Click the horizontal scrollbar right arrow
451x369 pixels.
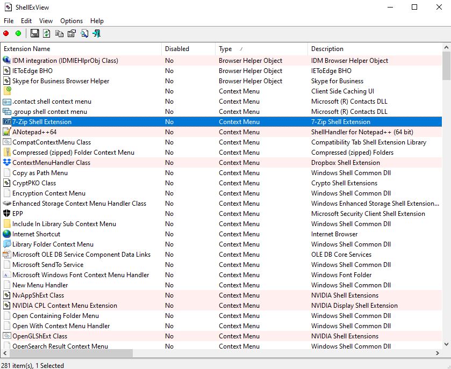pos(438,353)
